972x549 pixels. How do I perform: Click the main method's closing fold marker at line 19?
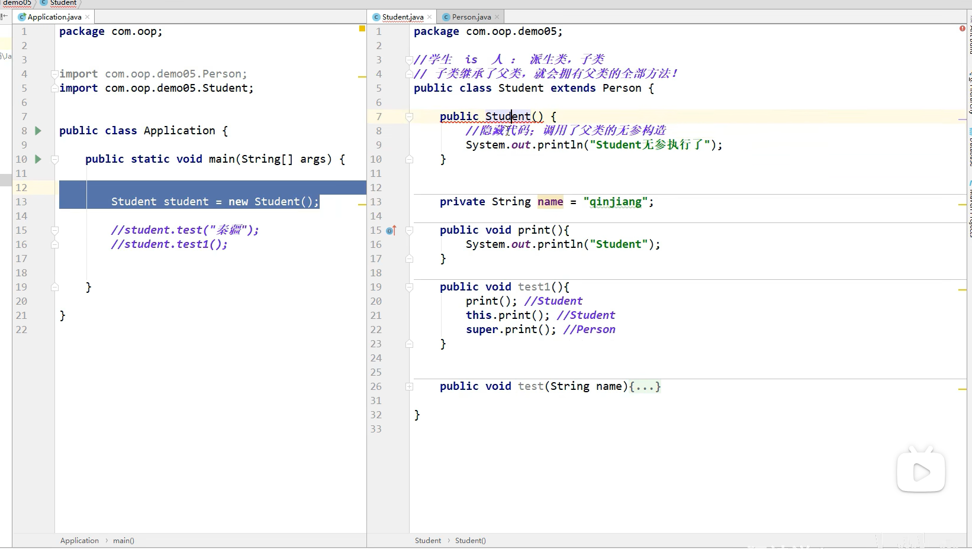54,287
